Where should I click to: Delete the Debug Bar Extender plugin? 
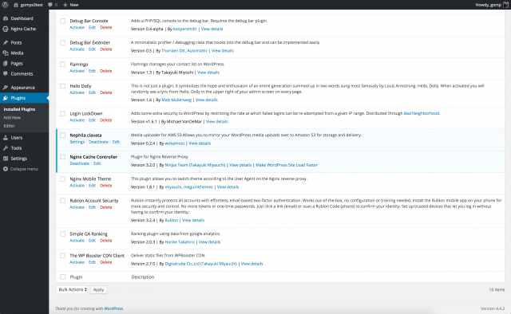tap(106, 49)
